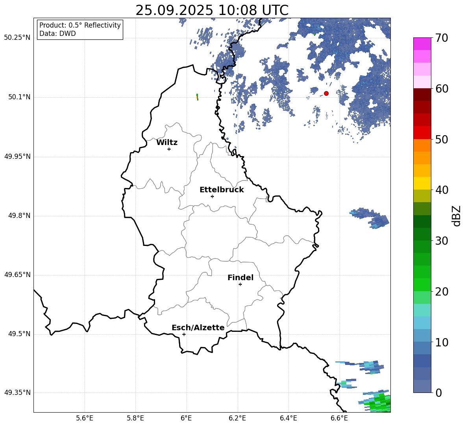Click the Ettelbruck city label
466x426 pixels.
pos(222,190)
